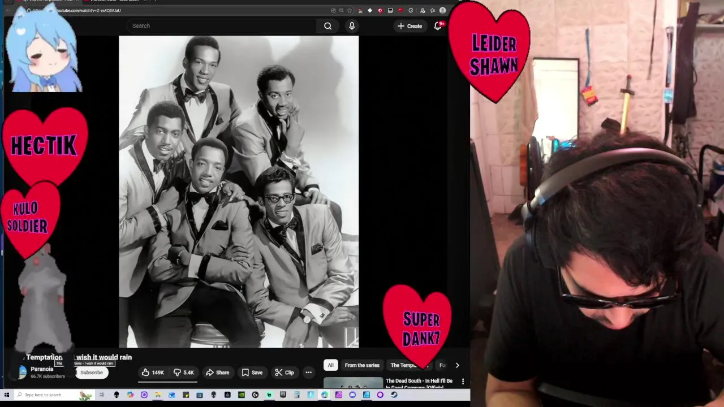The image size is (724, 407).
Task: Like the video with 149K likes
Action: [x=153, y=373]
